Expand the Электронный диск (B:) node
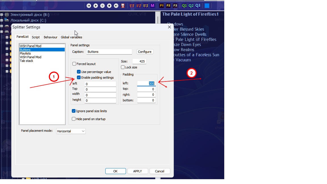 tap(2, 14)
